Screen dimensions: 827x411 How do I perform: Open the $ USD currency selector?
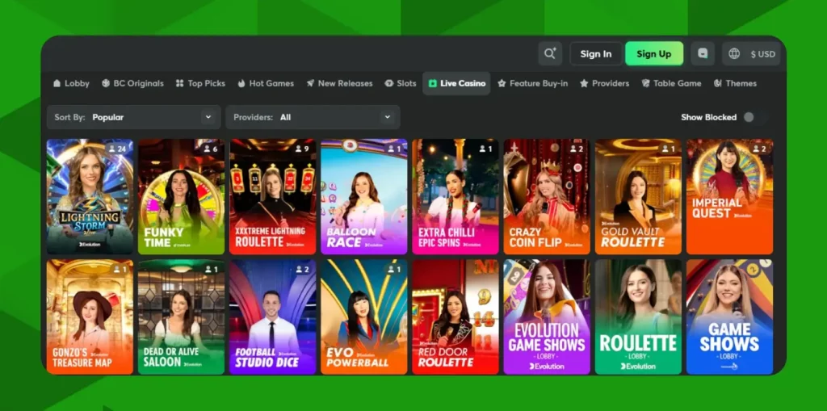pos(762,54)
